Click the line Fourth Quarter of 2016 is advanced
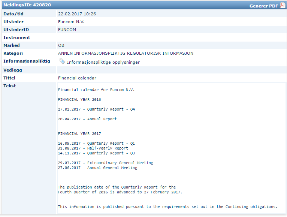The image size is (287, 217). point(120,192)
